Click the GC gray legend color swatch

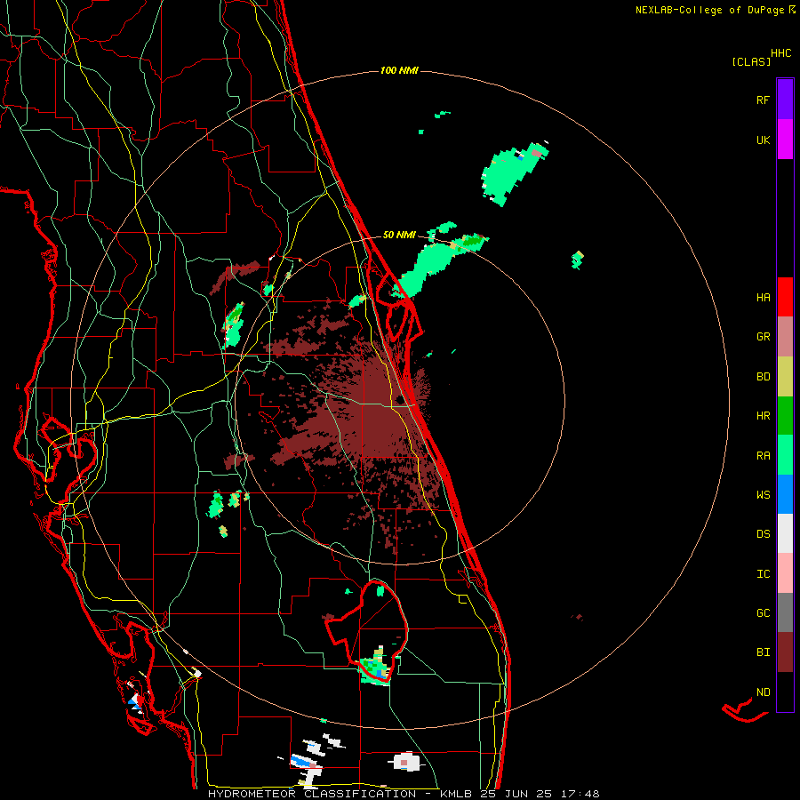coord(785,612)
